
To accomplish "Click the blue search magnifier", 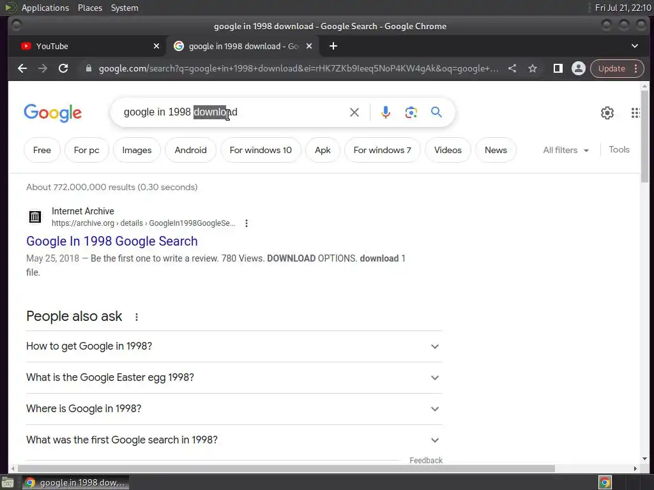I will [436, 112].
